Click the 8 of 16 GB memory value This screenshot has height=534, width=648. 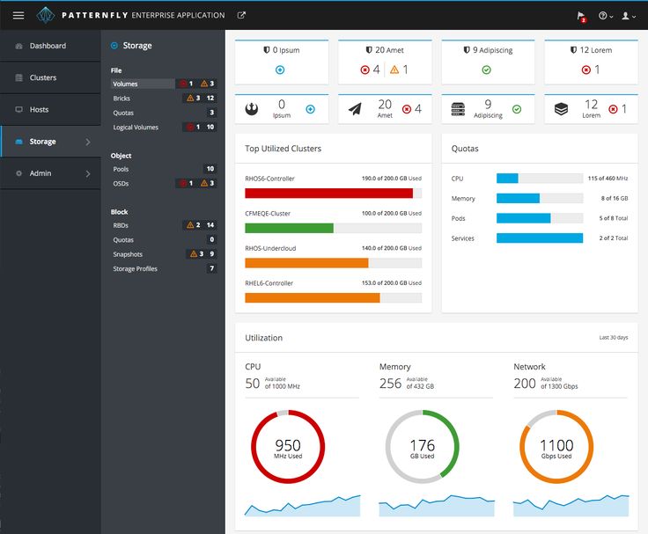[x=615, y=198]
